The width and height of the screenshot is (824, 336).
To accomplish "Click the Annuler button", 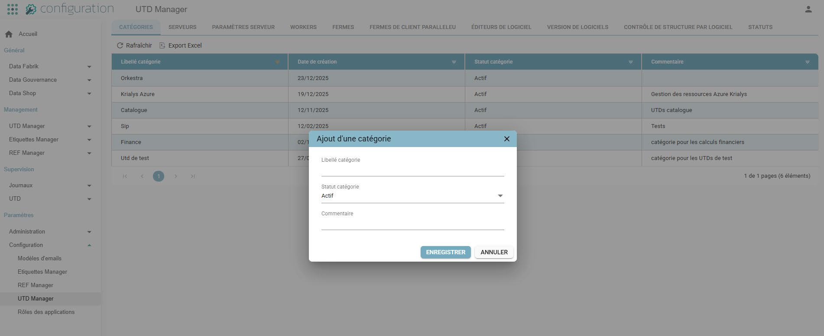I will click(x=494, y=252).
